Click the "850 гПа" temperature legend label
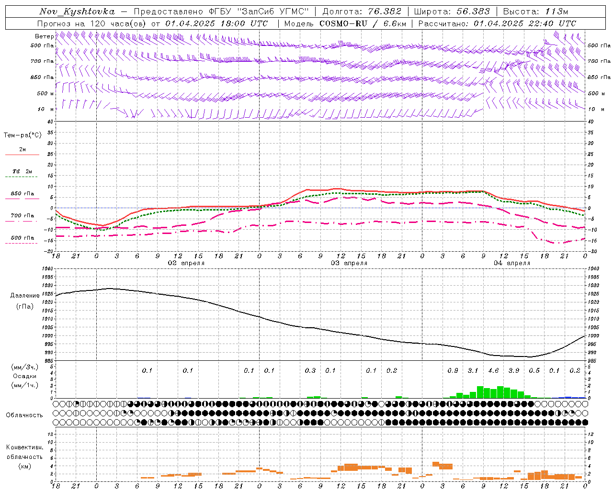 pyautogui.click(x=23, y=194)
